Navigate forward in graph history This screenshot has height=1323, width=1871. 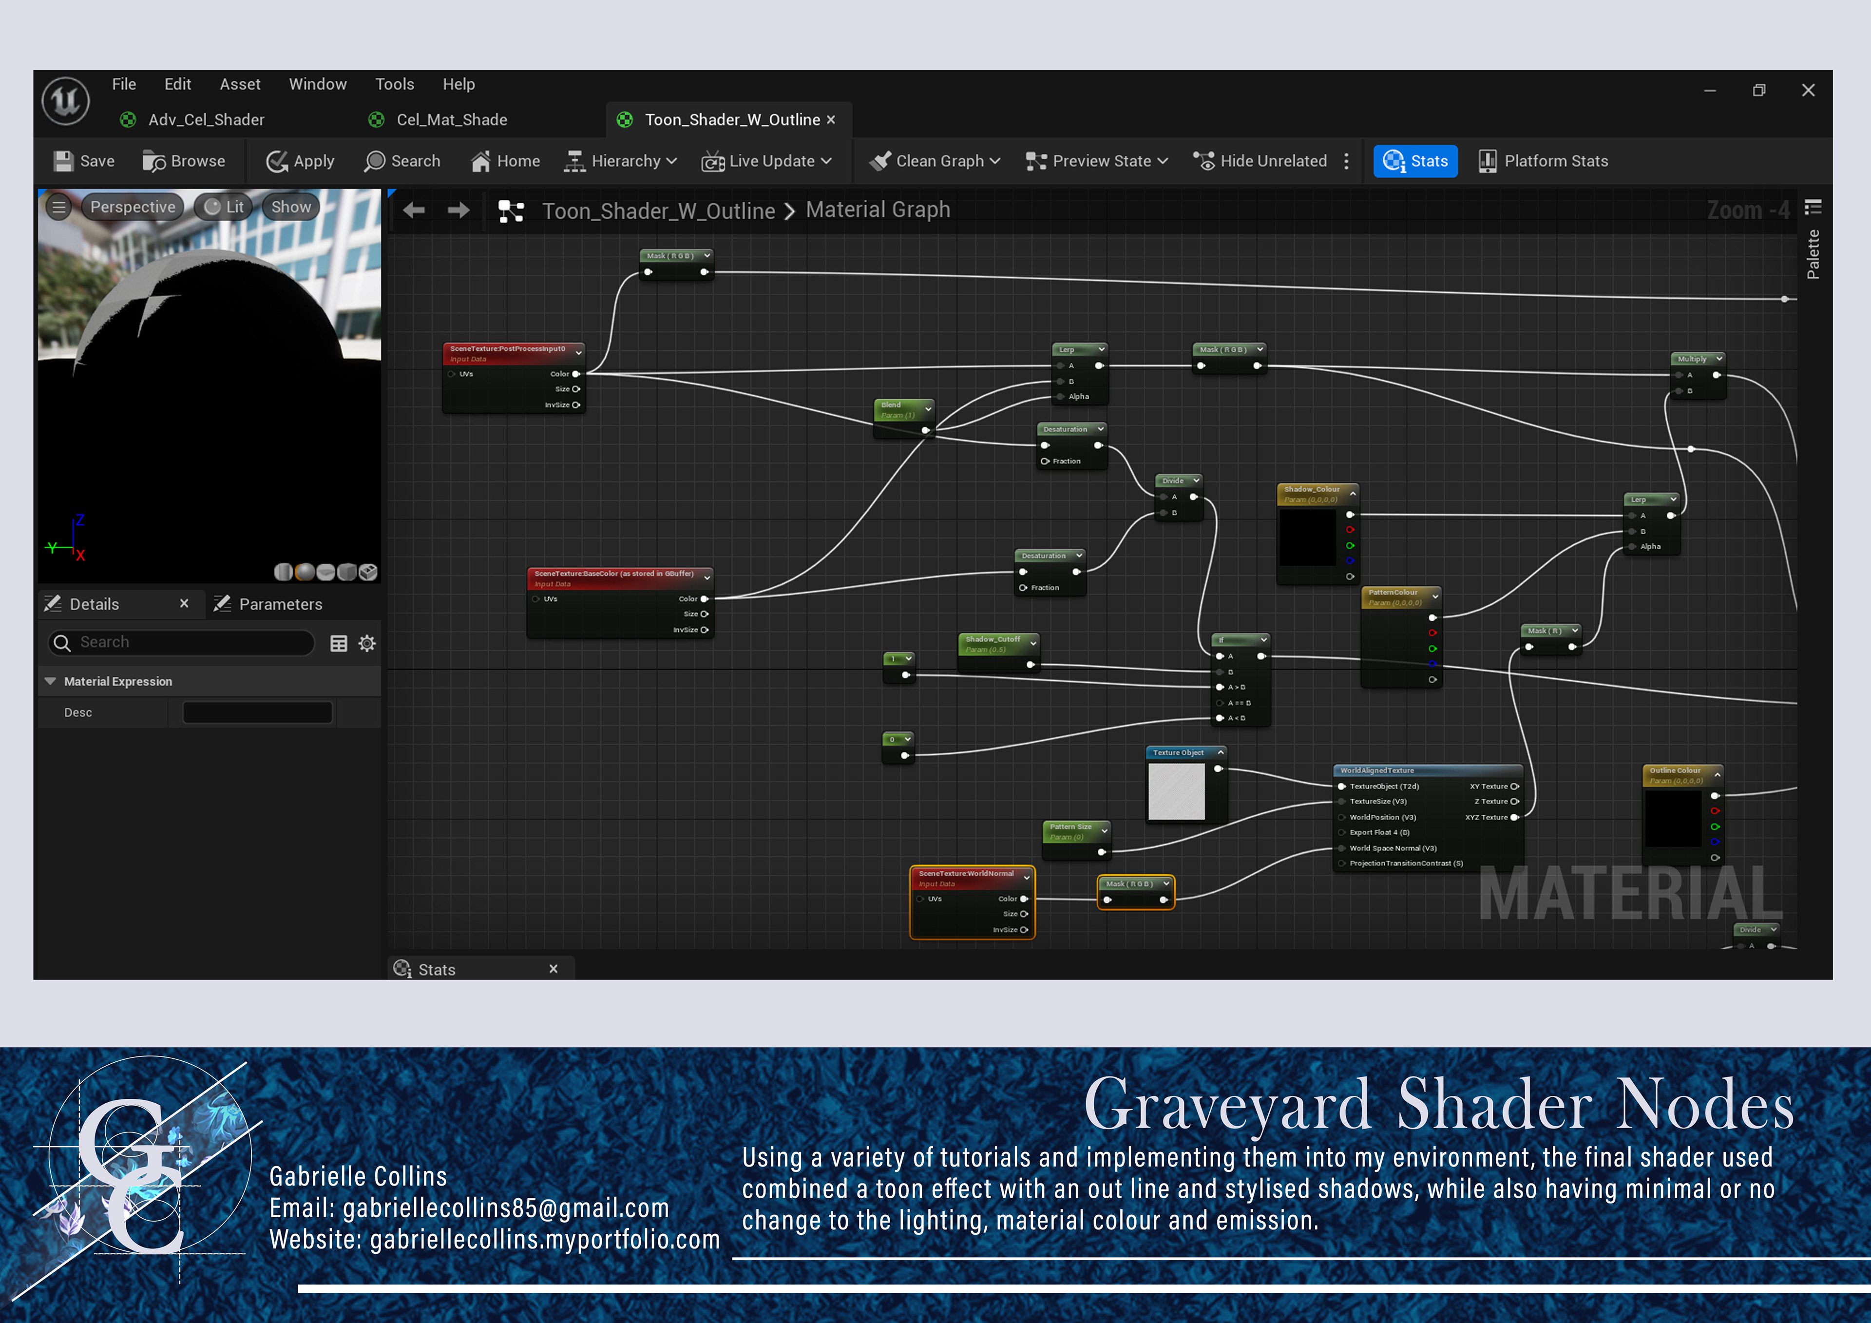coord(459,211)
